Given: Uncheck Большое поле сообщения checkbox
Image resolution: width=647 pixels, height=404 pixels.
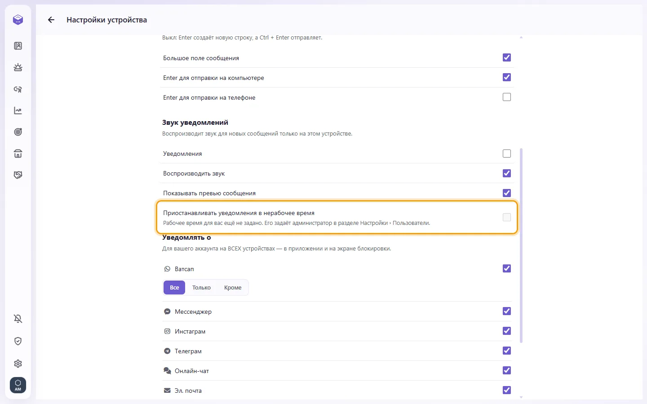Looking at the screenshot, I should 507,57.
